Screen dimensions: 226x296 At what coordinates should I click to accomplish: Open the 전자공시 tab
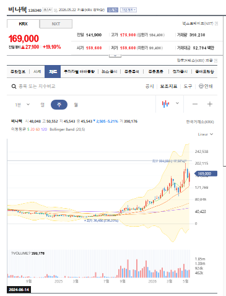180,71
